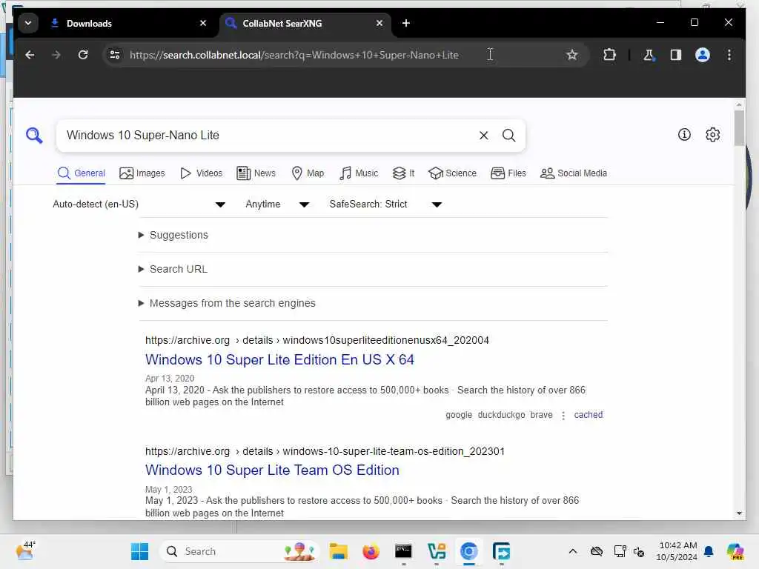Image resolution: width=759 pixels, height=569 pixels.
Task: Click the SearXNG magnifier logo
Action: pyautogui.click(x=34, y=135)
